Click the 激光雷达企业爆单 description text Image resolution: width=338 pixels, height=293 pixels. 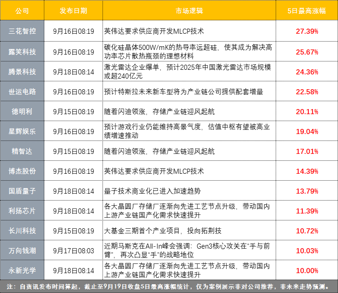coord(187,72)
